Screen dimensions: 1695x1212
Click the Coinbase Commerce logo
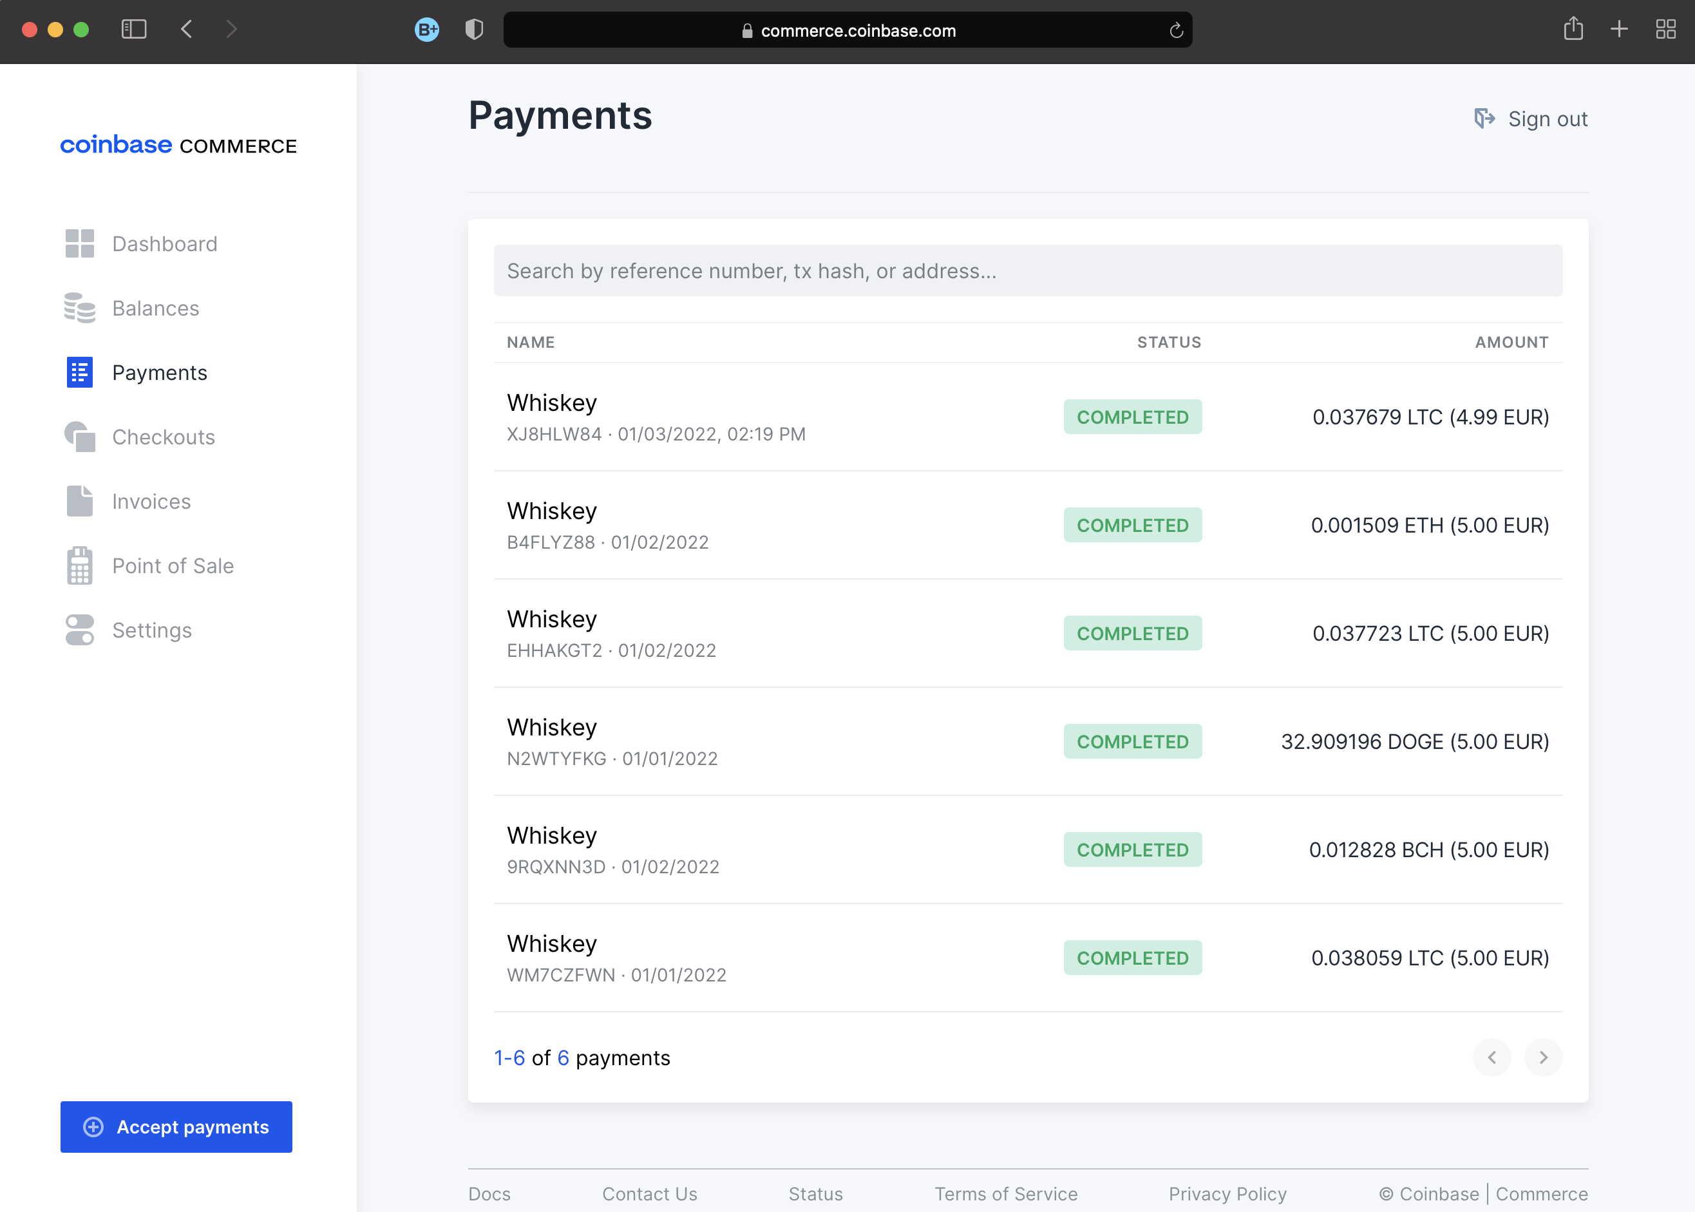pos(178,146)
